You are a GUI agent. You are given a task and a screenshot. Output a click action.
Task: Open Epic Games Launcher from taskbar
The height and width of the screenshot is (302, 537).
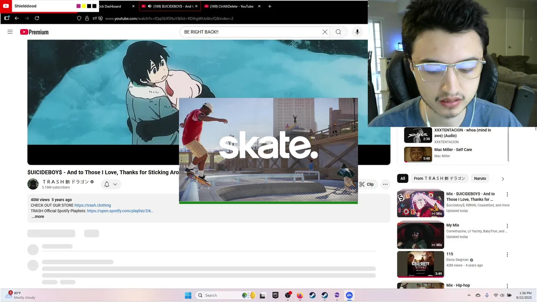click(x=275, y=295)
